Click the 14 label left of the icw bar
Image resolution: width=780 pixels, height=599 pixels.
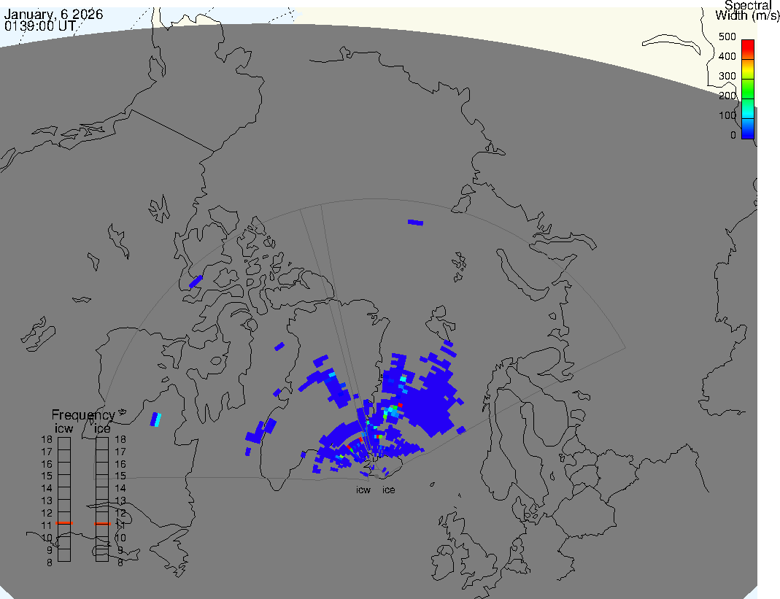[47, 489]
